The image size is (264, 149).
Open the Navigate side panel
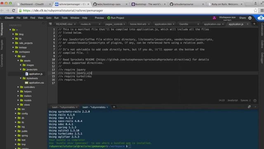pos(2,45)
